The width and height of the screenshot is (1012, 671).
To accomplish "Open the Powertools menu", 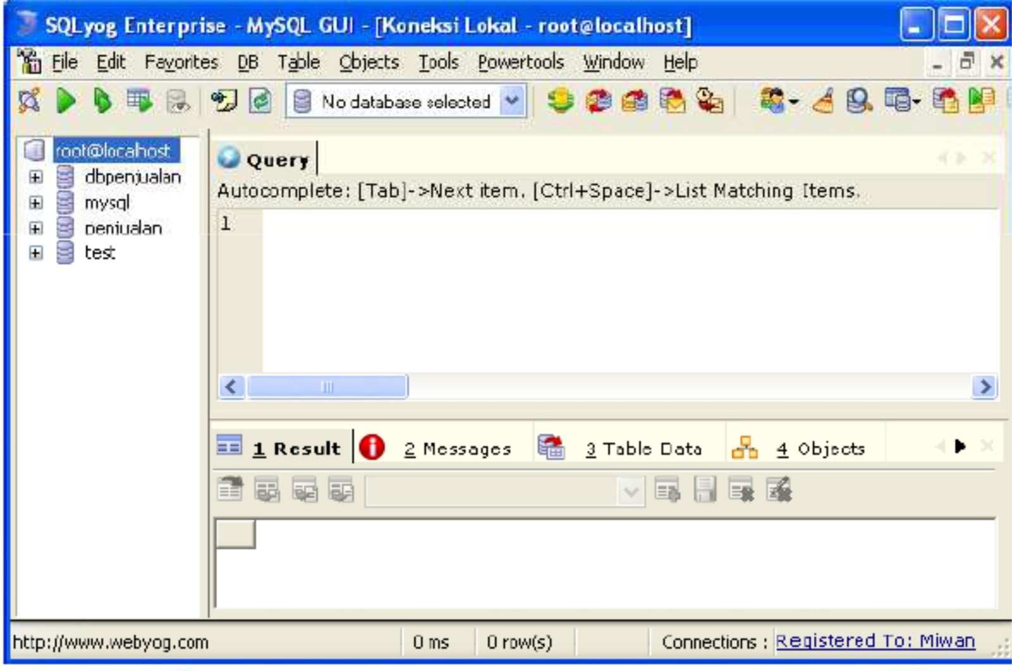I will point(521,62).
